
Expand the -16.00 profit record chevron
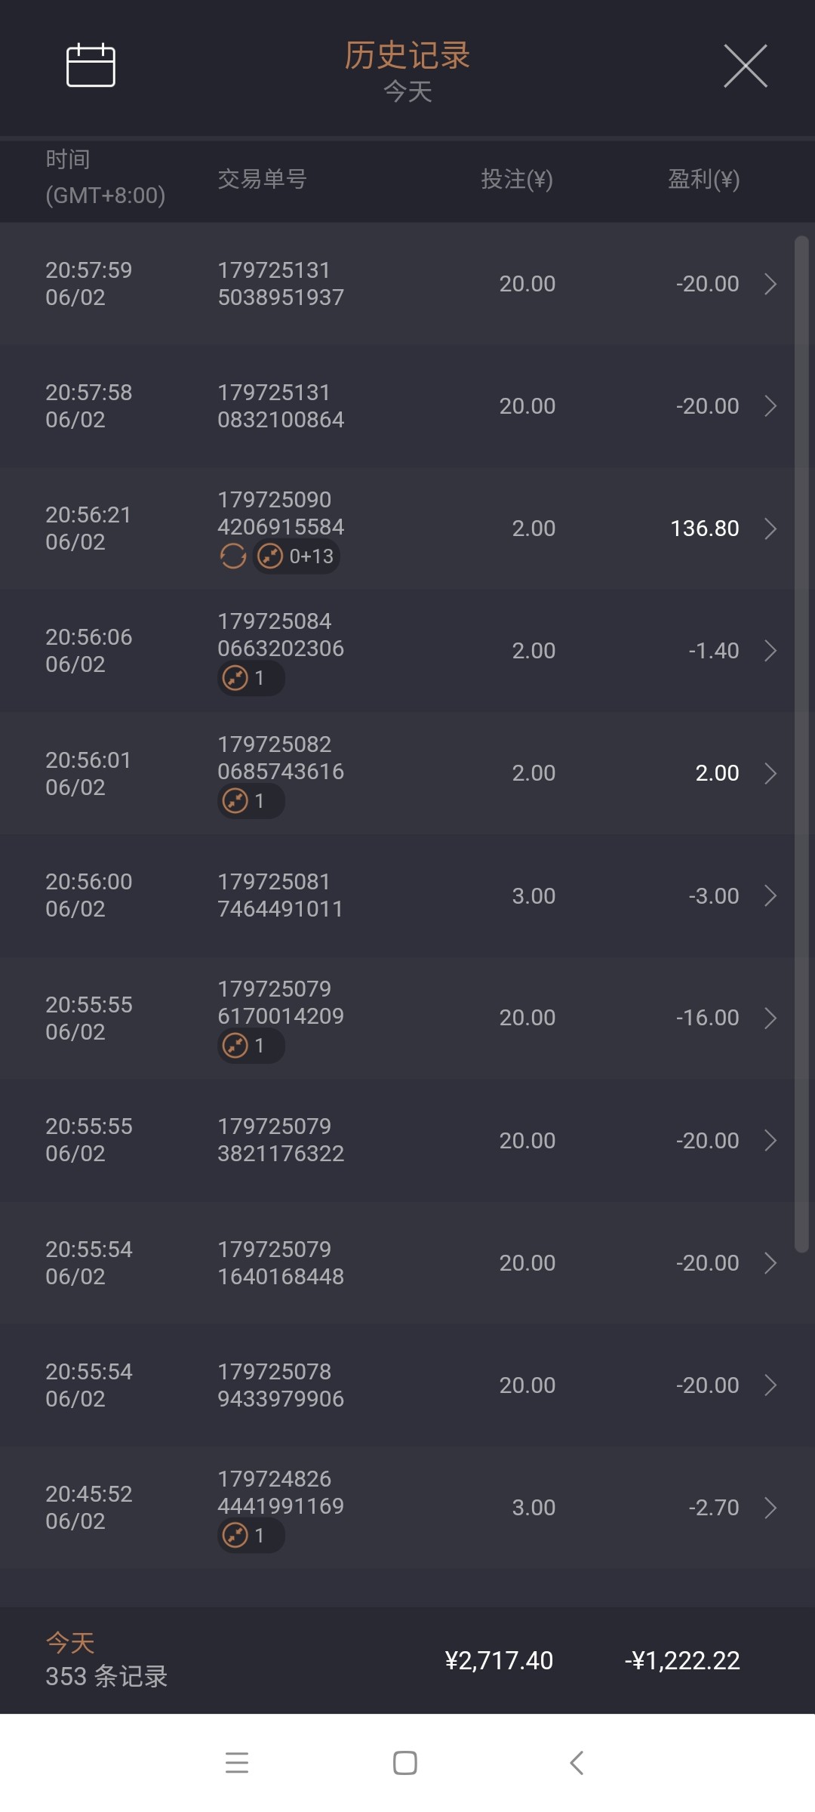pyautogui.click(x=770, y=1018)
